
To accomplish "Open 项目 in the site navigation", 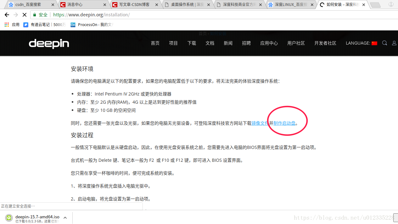I will 173,43.
